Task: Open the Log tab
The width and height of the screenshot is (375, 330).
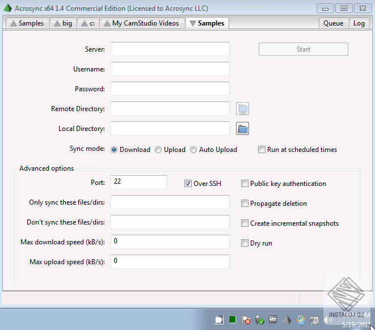Action: click(359, 23)
